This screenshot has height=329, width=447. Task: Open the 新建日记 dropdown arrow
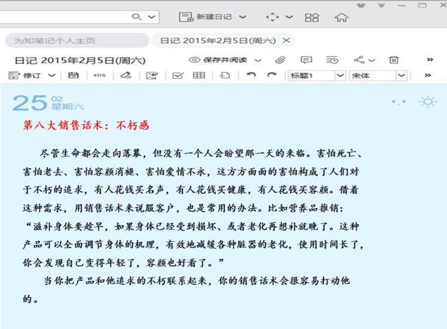tap(243, 17)
